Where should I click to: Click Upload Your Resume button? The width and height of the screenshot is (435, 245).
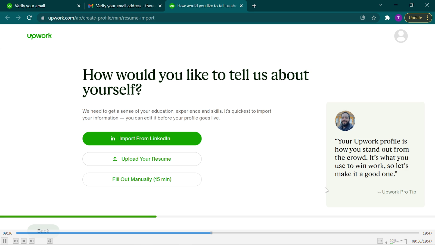(x=142, y=159)
